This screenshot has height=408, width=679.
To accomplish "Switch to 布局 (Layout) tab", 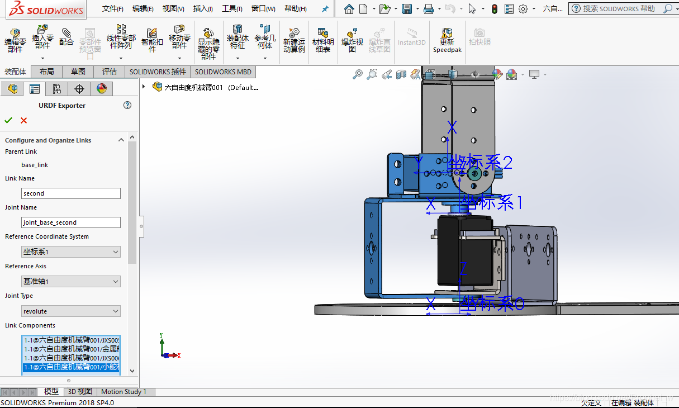I will 47,72.
